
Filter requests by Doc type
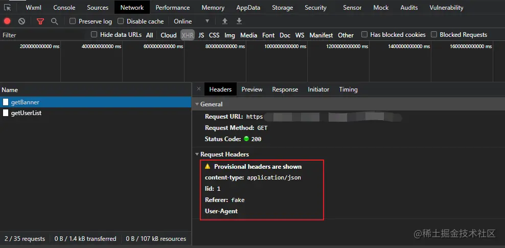[285, 35]
